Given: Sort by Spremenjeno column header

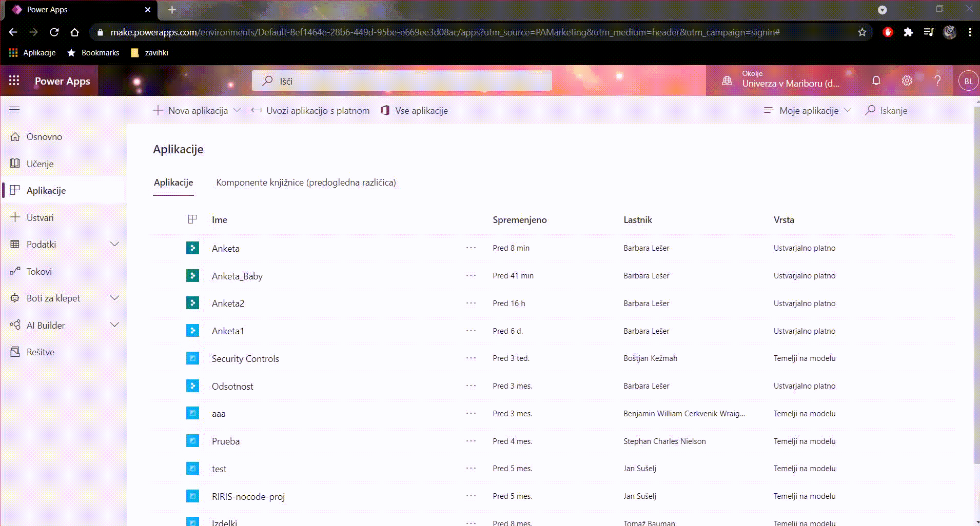Looking at the screenshot, I should 520,220.
